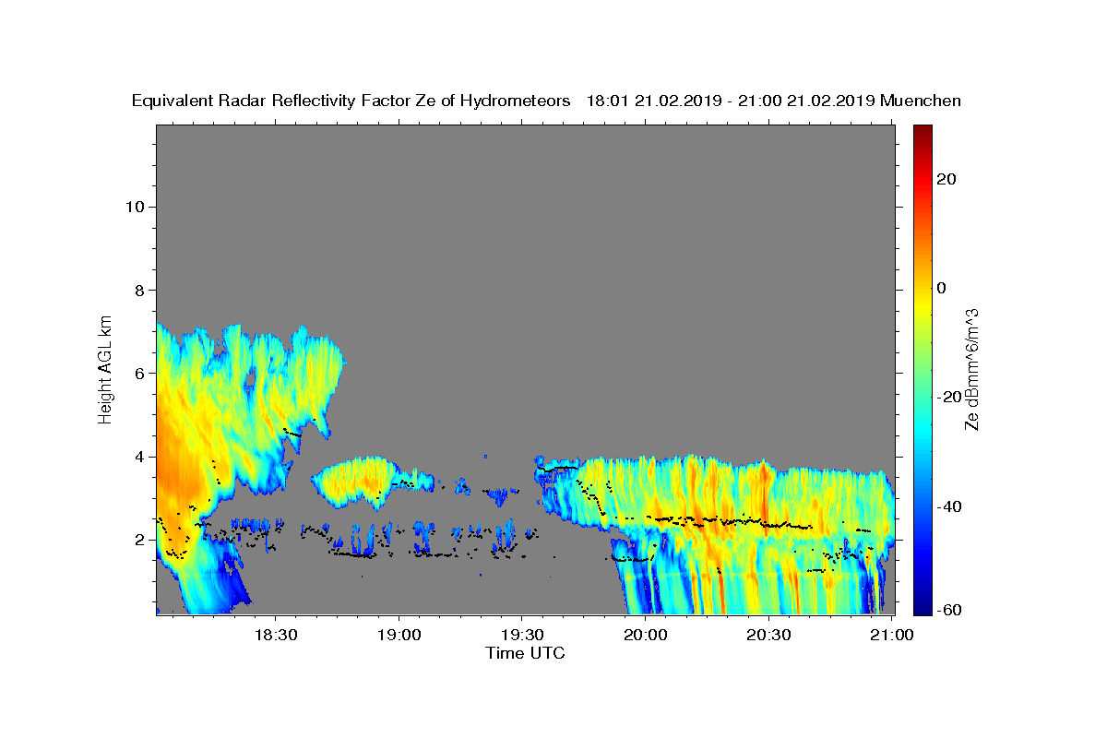Click the colorbar tick value '0'
1107x738 pixels.
click(x=942, y=288)
